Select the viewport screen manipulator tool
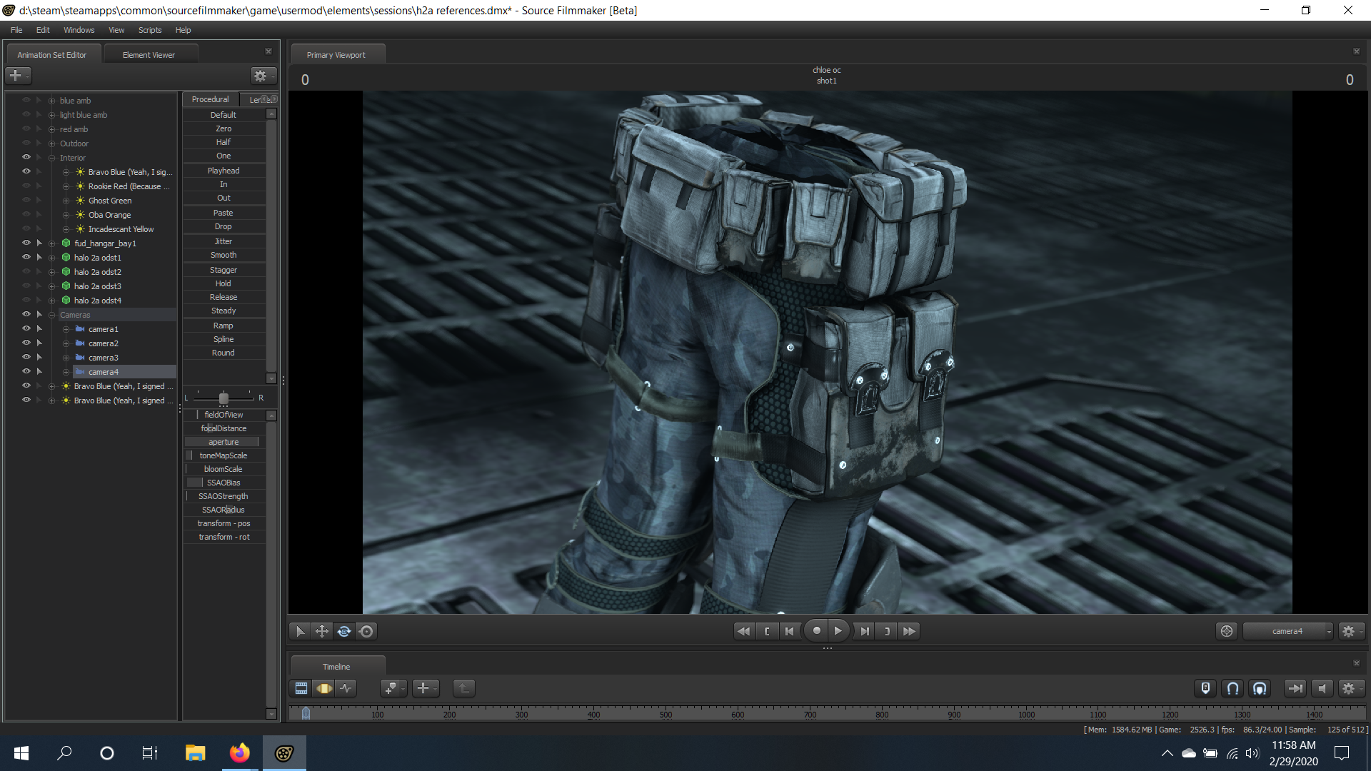 366,631
